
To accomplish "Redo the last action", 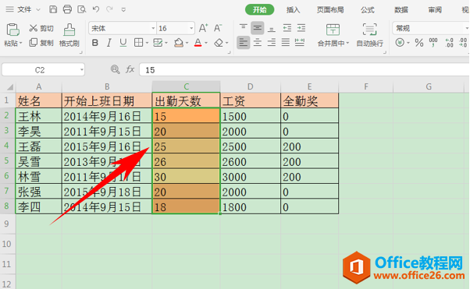I will click(110, 9).
